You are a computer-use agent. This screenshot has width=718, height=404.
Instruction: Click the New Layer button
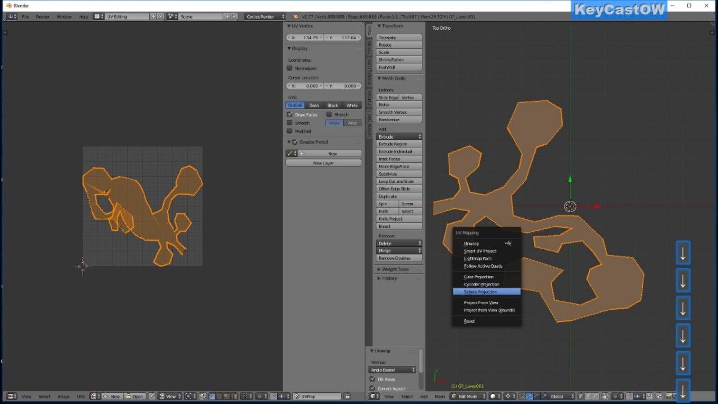(x=324, y=163)
